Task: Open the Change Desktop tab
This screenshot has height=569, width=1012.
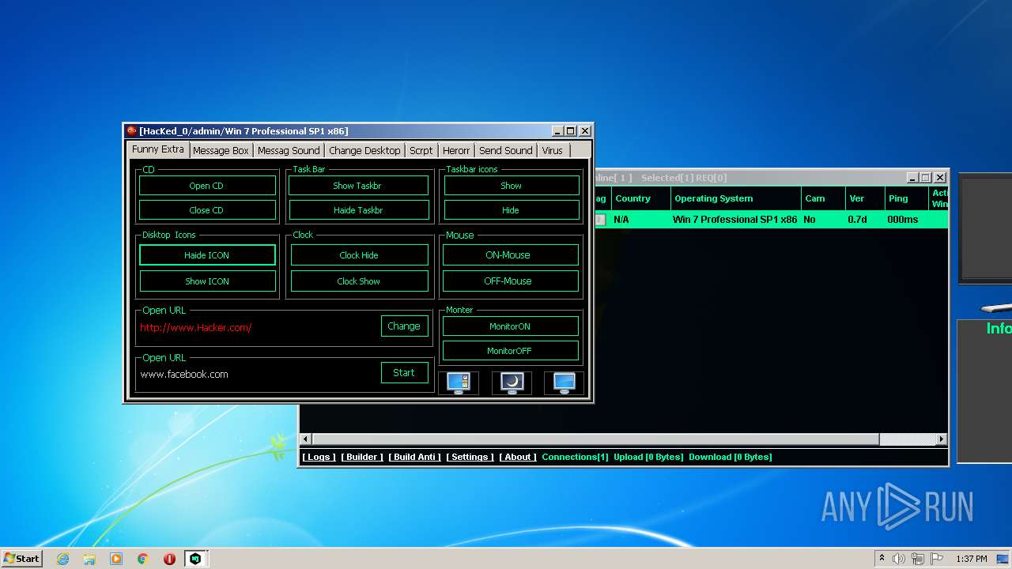Action: pyautogui.click(x=364, y=150)
